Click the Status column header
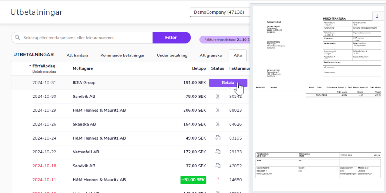 218,68
